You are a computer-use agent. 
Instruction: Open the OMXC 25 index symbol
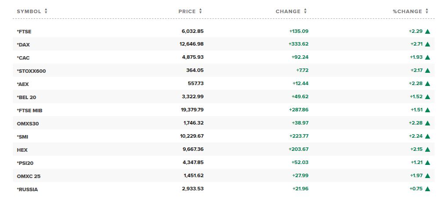pos(29,176)
